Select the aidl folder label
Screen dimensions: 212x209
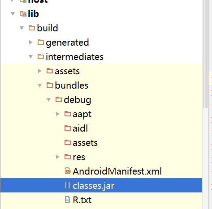click(80, 128)
